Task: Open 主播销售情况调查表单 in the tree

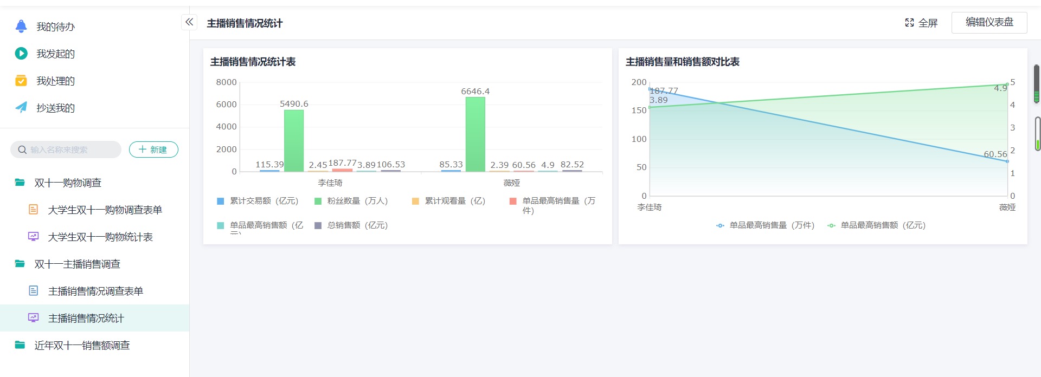Action: 95,291
